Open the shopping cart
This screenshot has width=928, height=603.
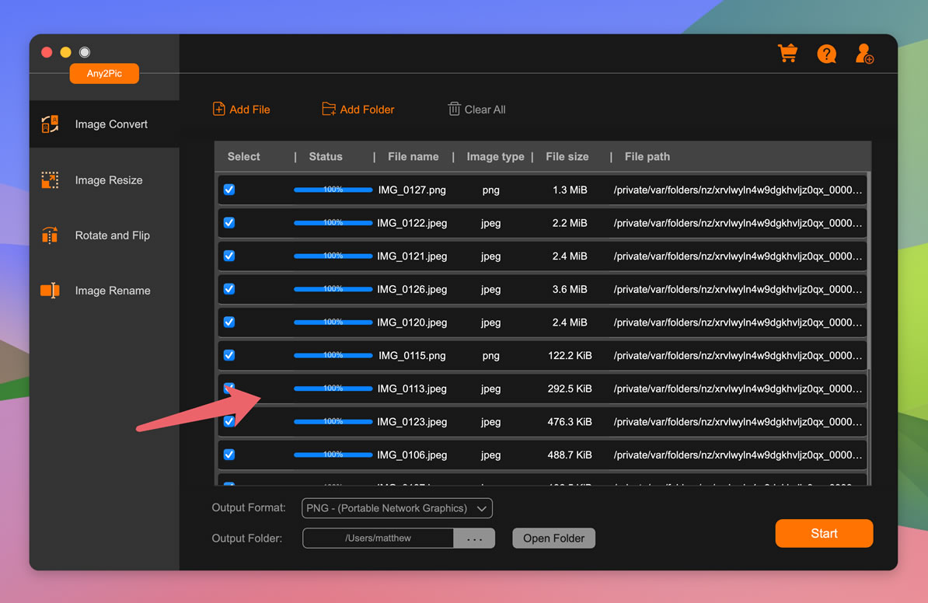pyautogui.click(x=787, y=53)
